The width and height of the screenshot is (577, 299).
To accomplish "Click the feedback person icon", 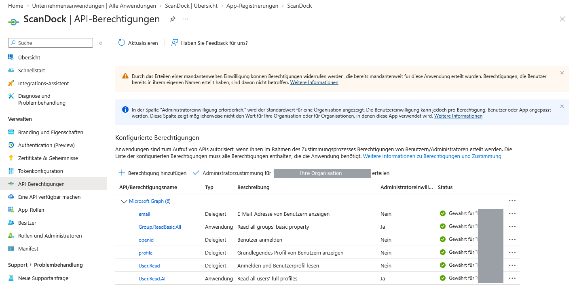I will (x=175, y=42).
